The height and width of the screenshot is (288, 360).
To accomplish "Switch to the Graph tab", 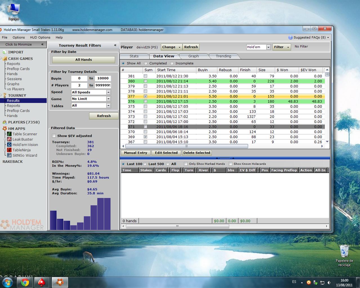I will [x=193, y=56].
